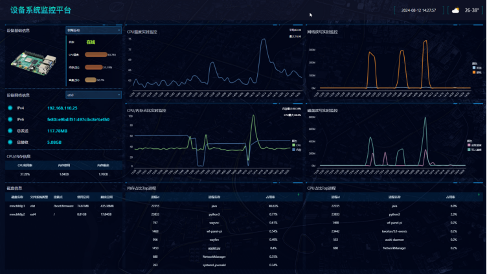The image size is (487, 274).
Task: Open the device selection dropdown
Action: pyautogui.click(x=93, y=30)
